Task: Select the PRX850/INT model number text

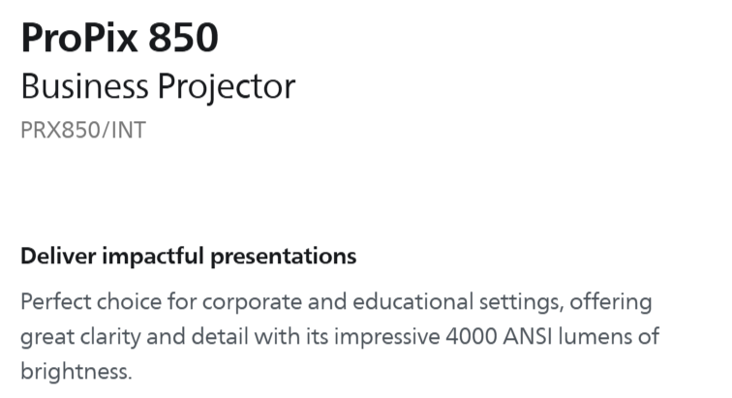Action: click(83, 131)
